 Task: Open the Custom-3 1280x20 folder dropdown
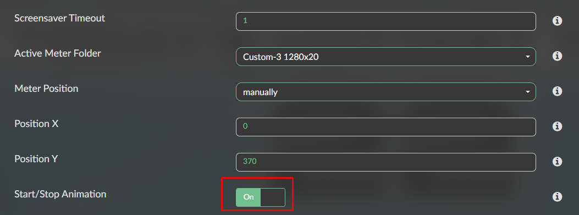[x=386, y=57]
